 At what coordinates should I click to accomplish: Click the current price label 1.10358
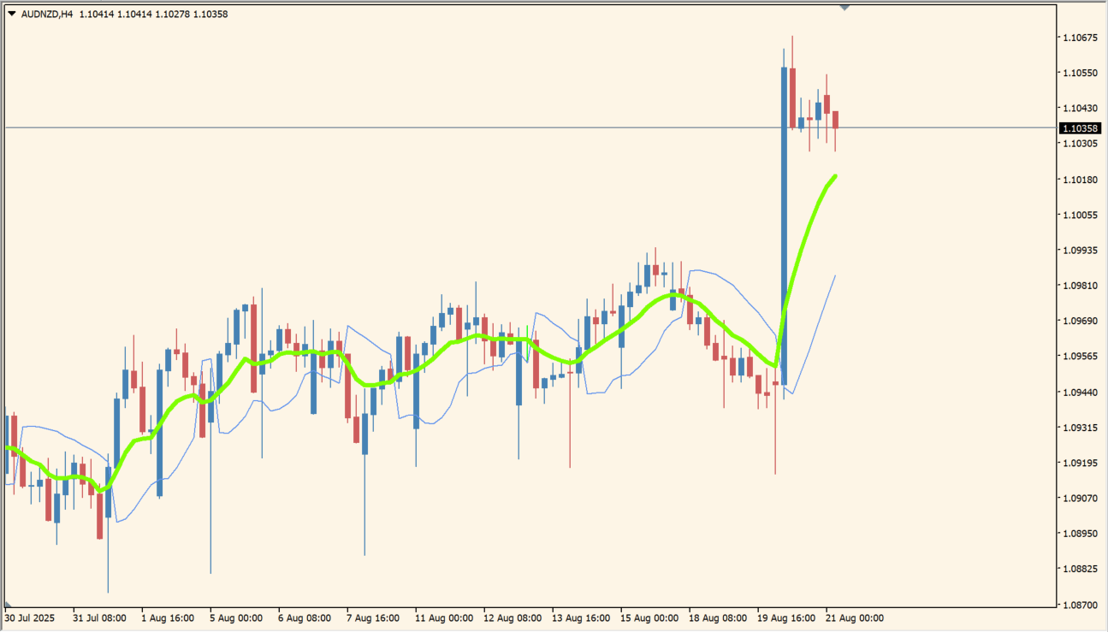[x=1081, y=128]
